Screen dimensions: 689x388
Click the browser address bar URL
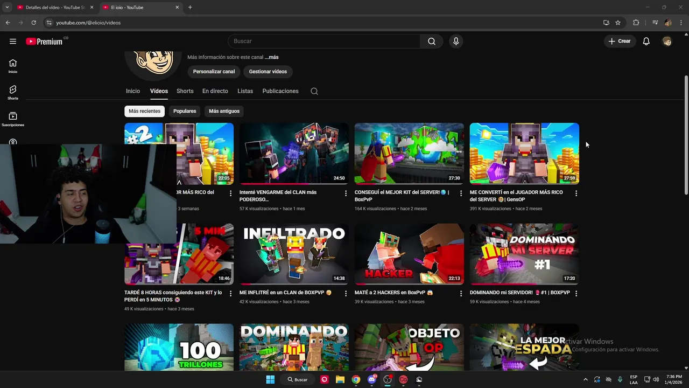(88, 23)
